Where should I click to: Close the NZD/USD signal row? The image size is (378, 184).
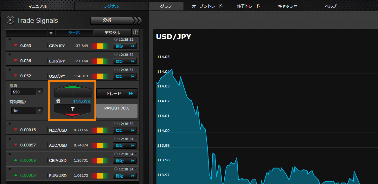[136, 123]
